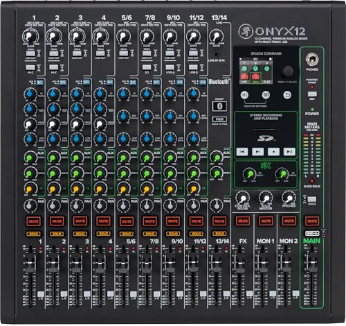Enable 48V phantom power switch
The height and width of the screenshot is (326, 346).
pos(312,94)
